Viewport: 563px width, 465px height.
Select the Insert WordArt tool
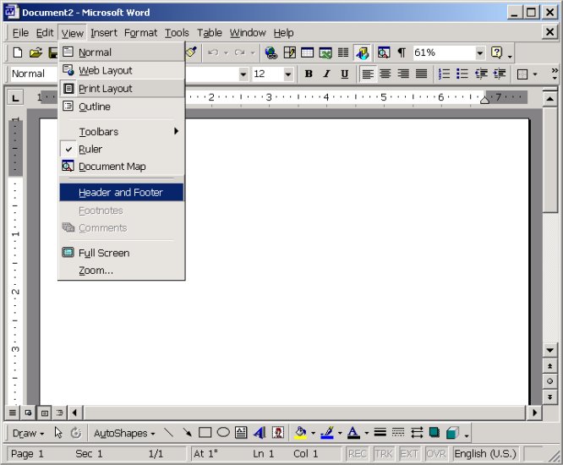(259, 433)
